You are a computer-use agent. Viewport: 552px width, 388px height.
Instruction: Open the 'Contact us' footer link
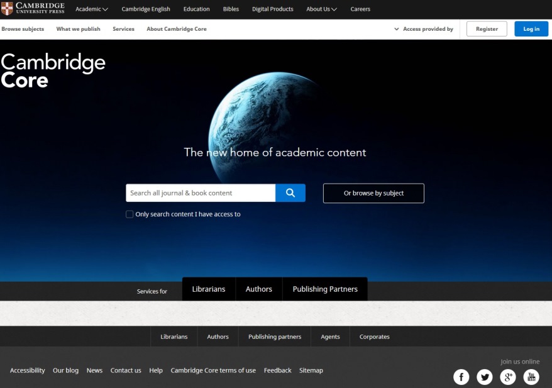[126, 370]
